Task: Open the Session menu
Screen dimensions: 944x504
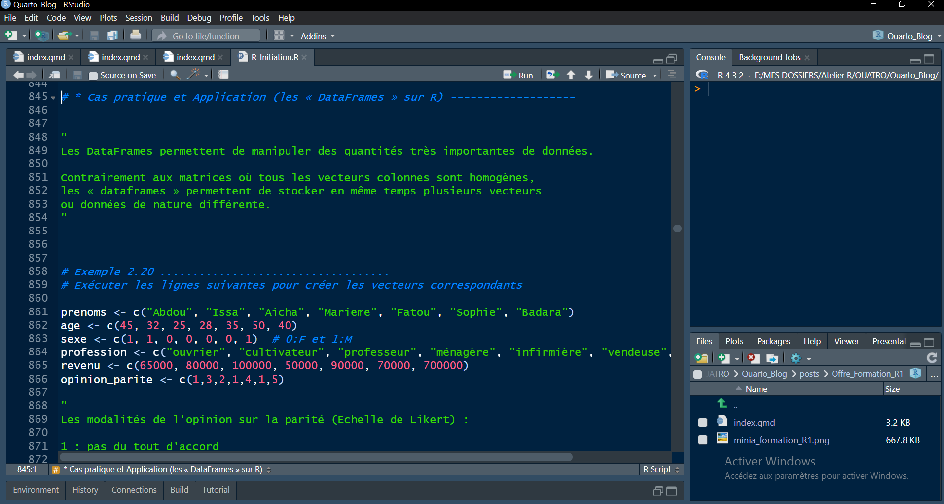Action: [x=138, y=18]
